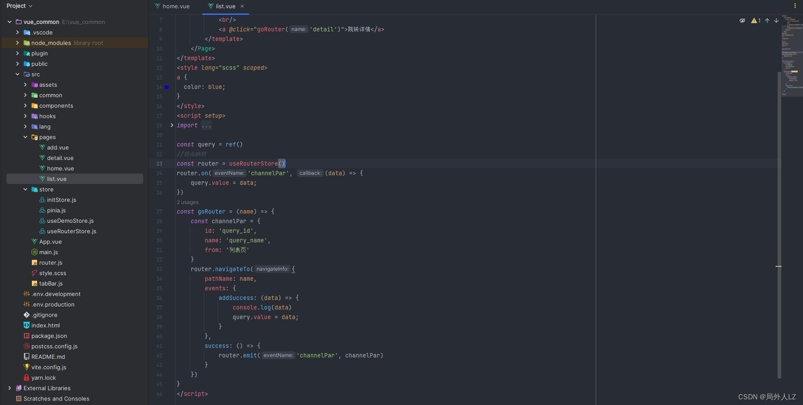Open index.html file icon
This screenshot has width=803, height=405.
pos(27,325)
